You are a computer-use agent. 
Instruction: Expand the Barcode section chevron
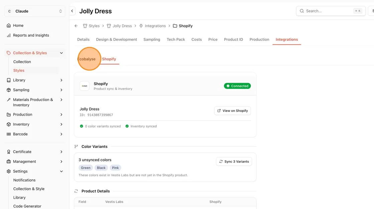[x=61, y=134]
